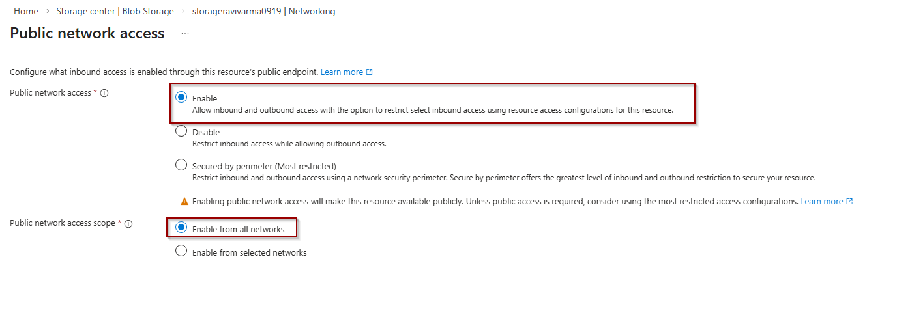Go to Home breadcrumb
Image resolution: width=910 pixels, height=324 pixels.
(26, 12)
